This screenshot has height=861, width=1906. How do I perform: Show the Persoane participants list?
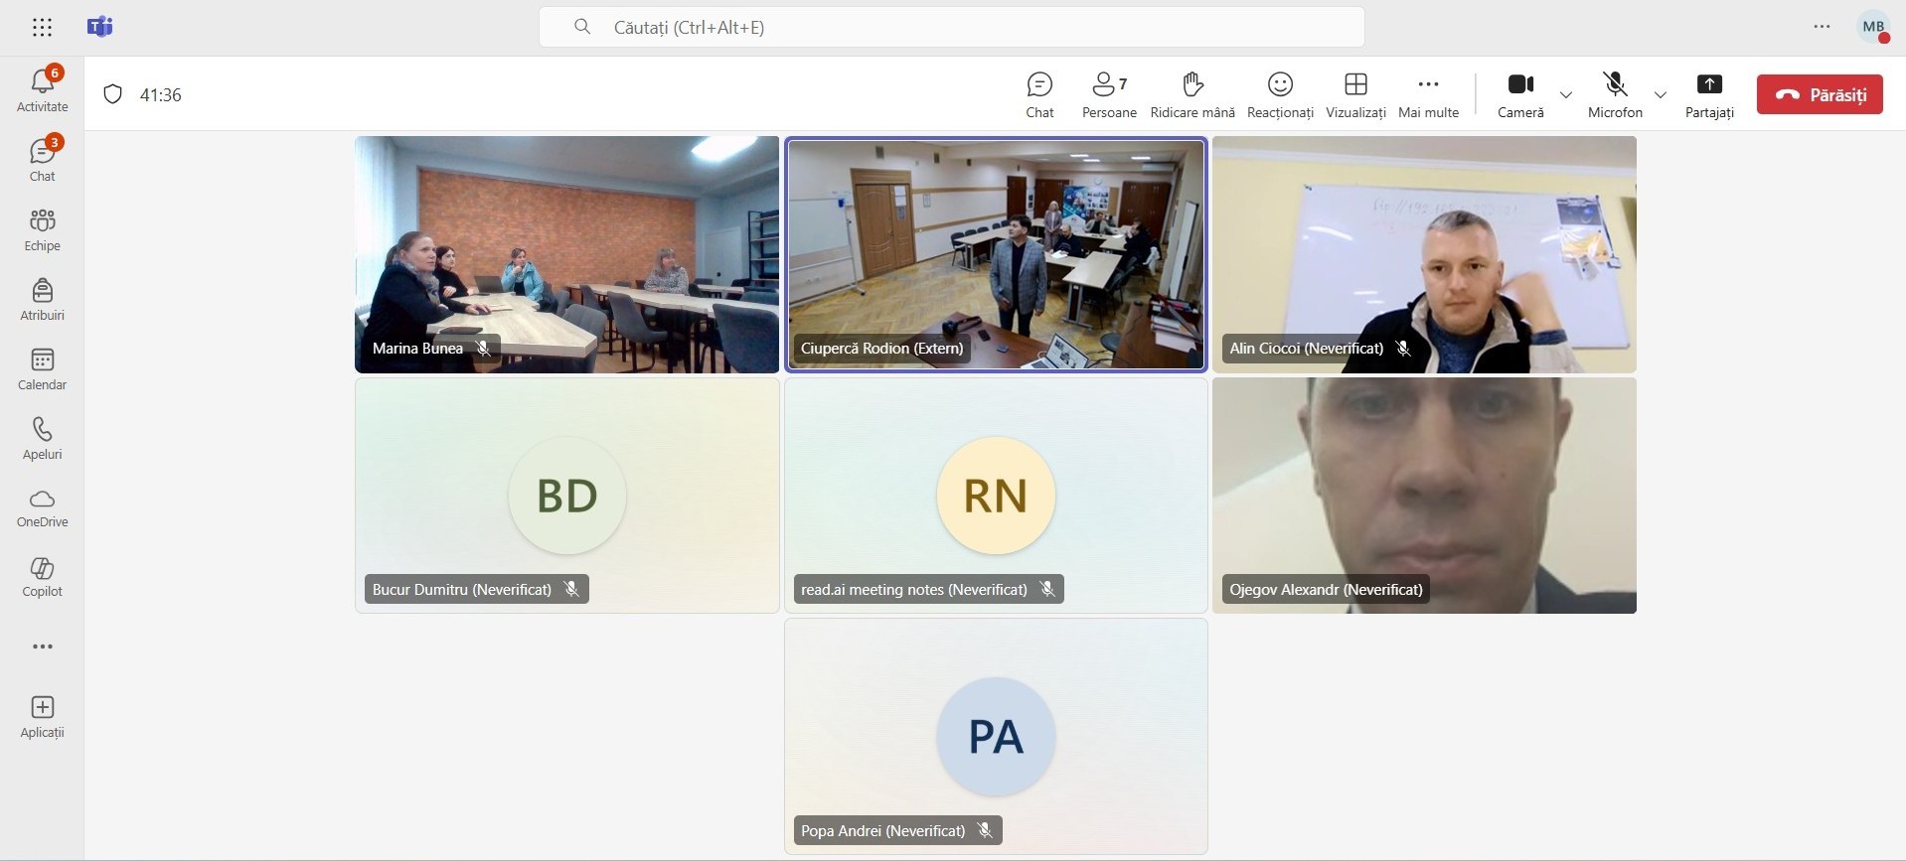(1108, 94)
